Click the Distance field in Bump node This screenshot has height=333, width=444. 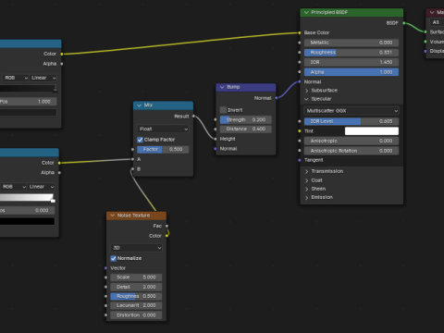pyautogui.click(x=246, y=129)
